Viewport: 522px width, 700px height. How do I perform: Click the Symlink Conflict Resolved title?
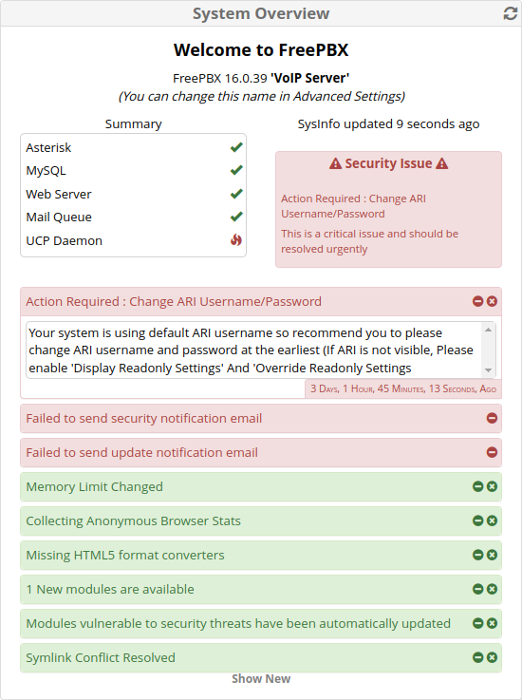[x=101, y=657]
